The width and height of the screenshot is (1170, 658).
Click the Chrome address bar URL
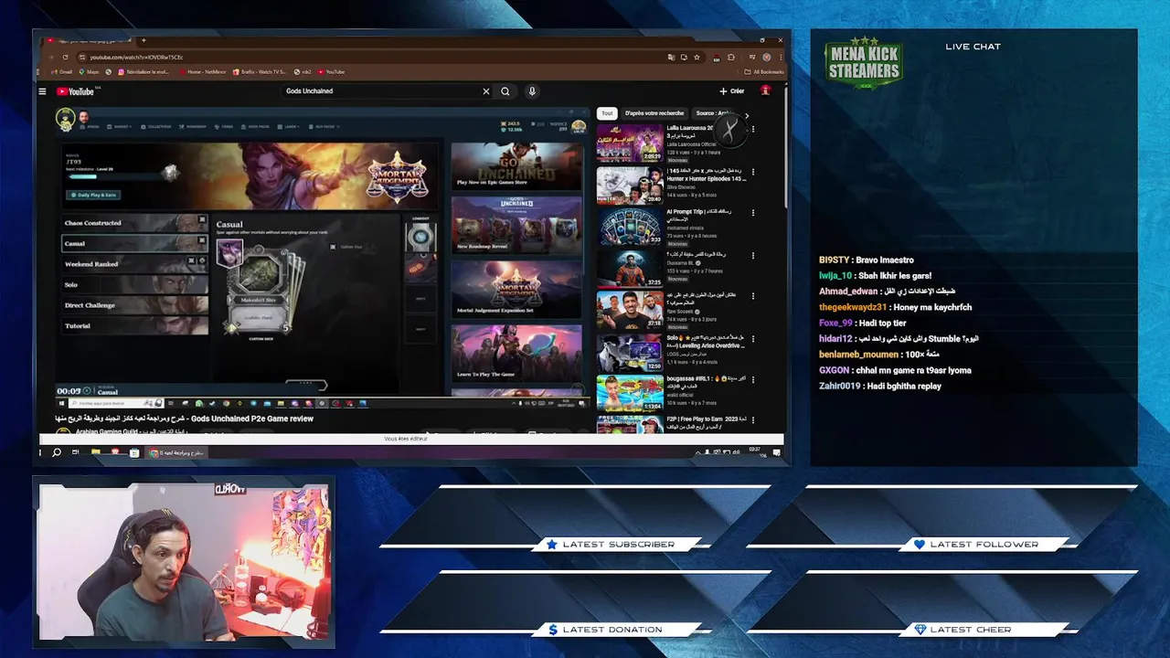coord(136,57)
